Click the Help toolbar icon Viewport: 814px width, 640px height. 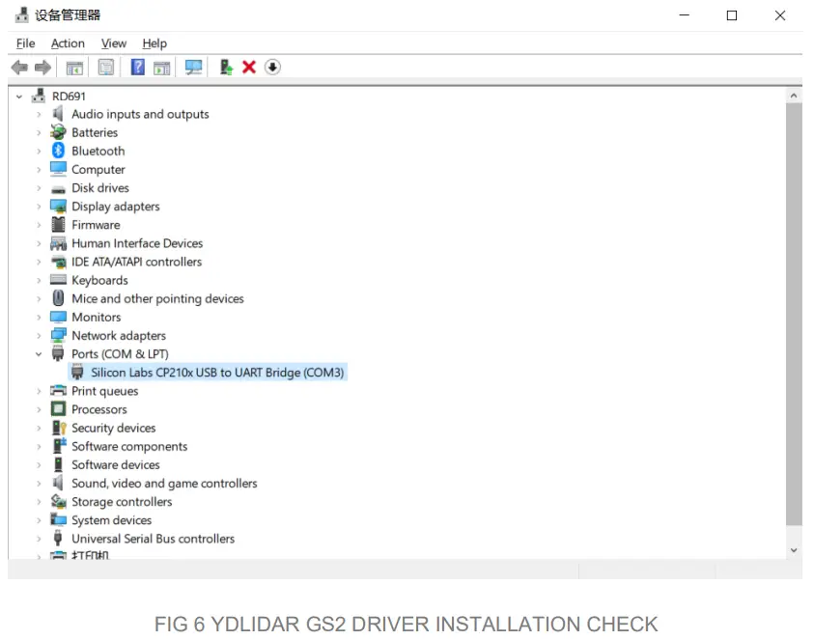coord(136,67)
